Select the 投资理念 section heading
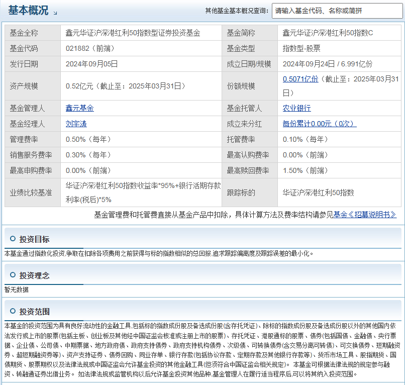This screenshot has width=405, height=385. coord(34,275)
